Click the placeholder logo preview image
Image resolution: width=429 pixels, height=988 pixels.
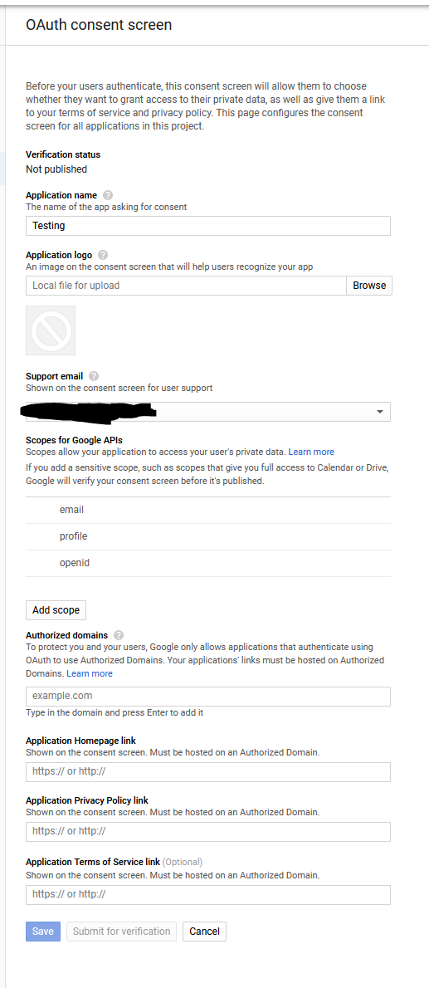coord(51,330)
